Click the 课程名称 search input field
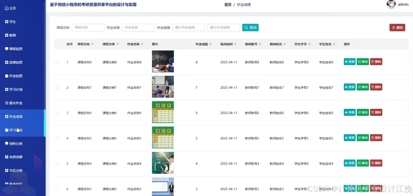Screen dimensions: 413x196 (88, 28)
